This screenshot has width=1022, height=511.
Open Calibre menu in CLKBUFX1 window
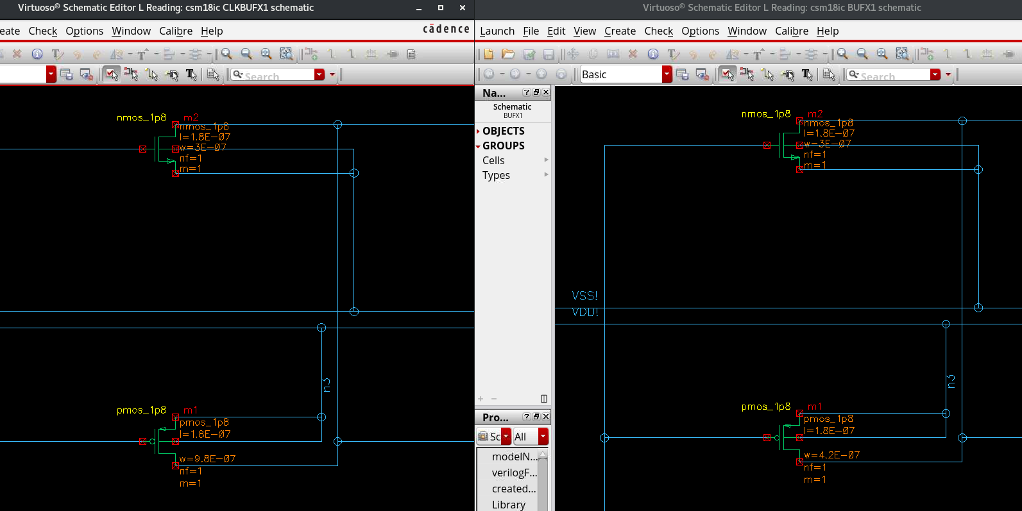click(x=176, y=31)
